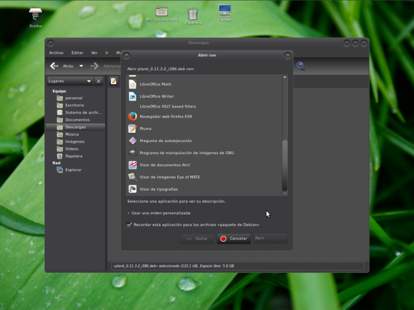
Task: Choose the Visor de tipografías icon
Action: [x=132, y=189]
